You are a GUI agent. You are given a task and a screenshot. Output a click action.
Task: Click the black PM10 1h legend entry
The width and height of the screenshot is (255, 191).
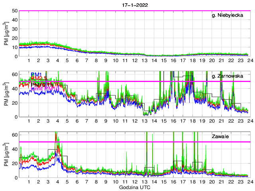[42, 84]
